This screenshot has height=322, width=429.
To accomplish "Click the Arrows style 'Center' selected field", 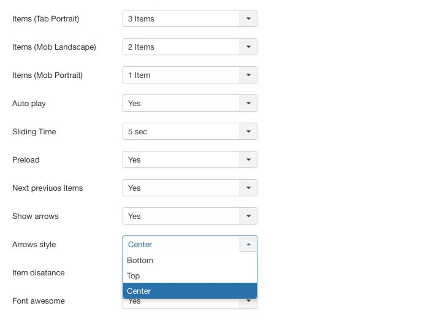I will pos(181,245).
